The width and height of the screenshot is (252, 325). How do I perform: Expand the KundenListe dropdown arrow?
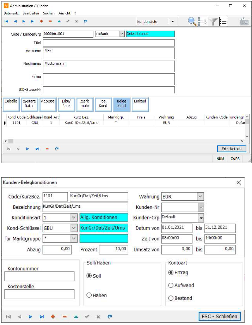[173, 21]
